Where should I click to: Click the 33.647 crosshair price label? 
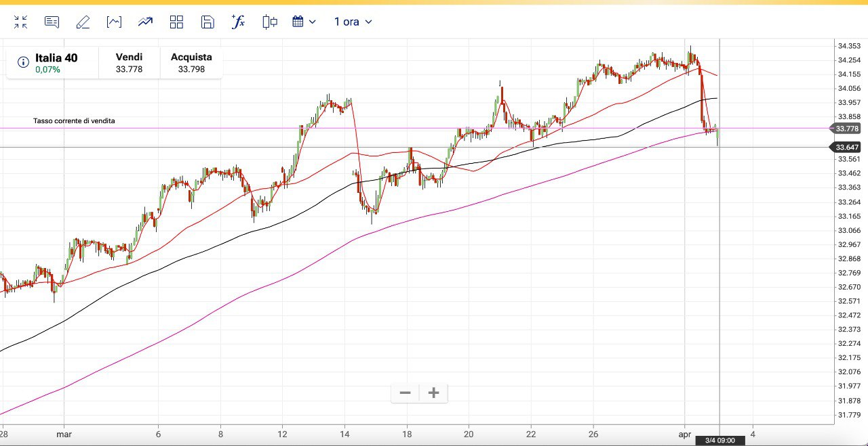pos(847,148)
